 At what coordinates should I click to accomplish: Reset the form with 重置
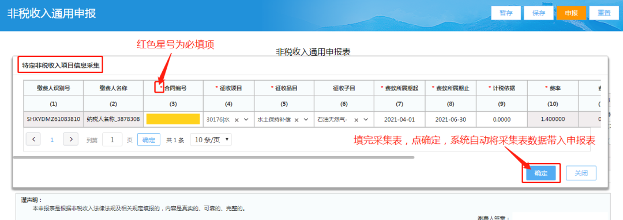(604, 13)
